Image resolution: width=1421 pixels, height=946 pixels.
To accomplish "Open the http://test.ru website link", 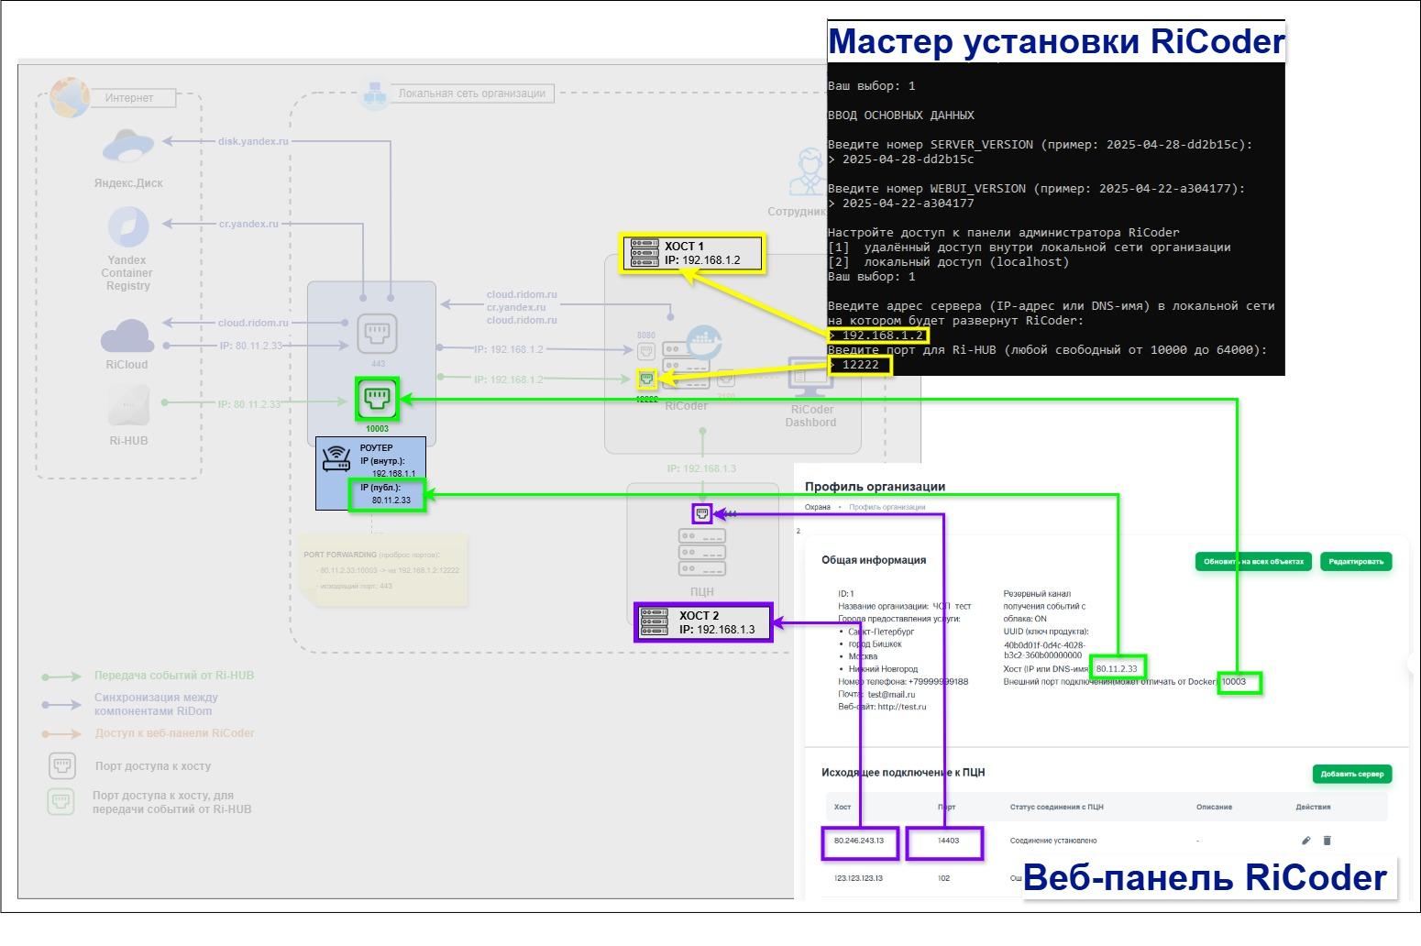I will click(x=901, y=707).
